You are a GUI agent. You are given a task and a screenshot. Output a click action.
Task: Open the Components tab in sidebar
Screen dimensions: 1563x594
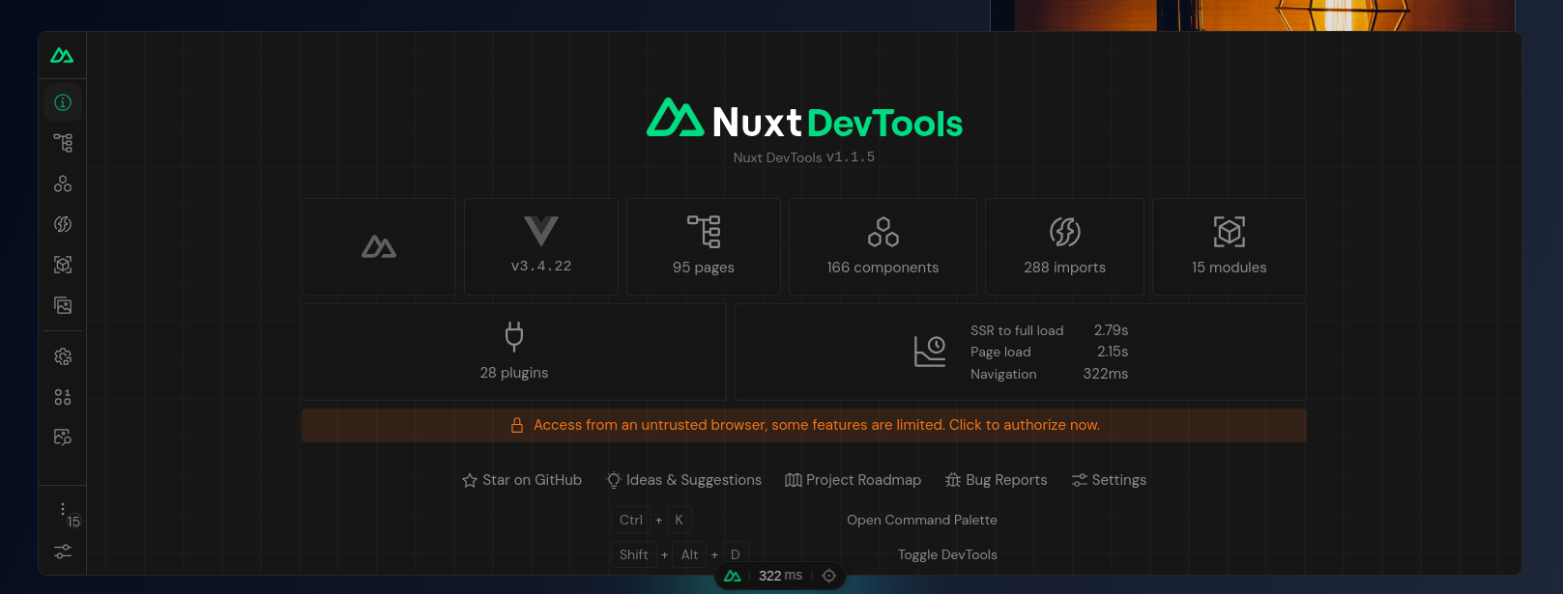coord(63,184)
